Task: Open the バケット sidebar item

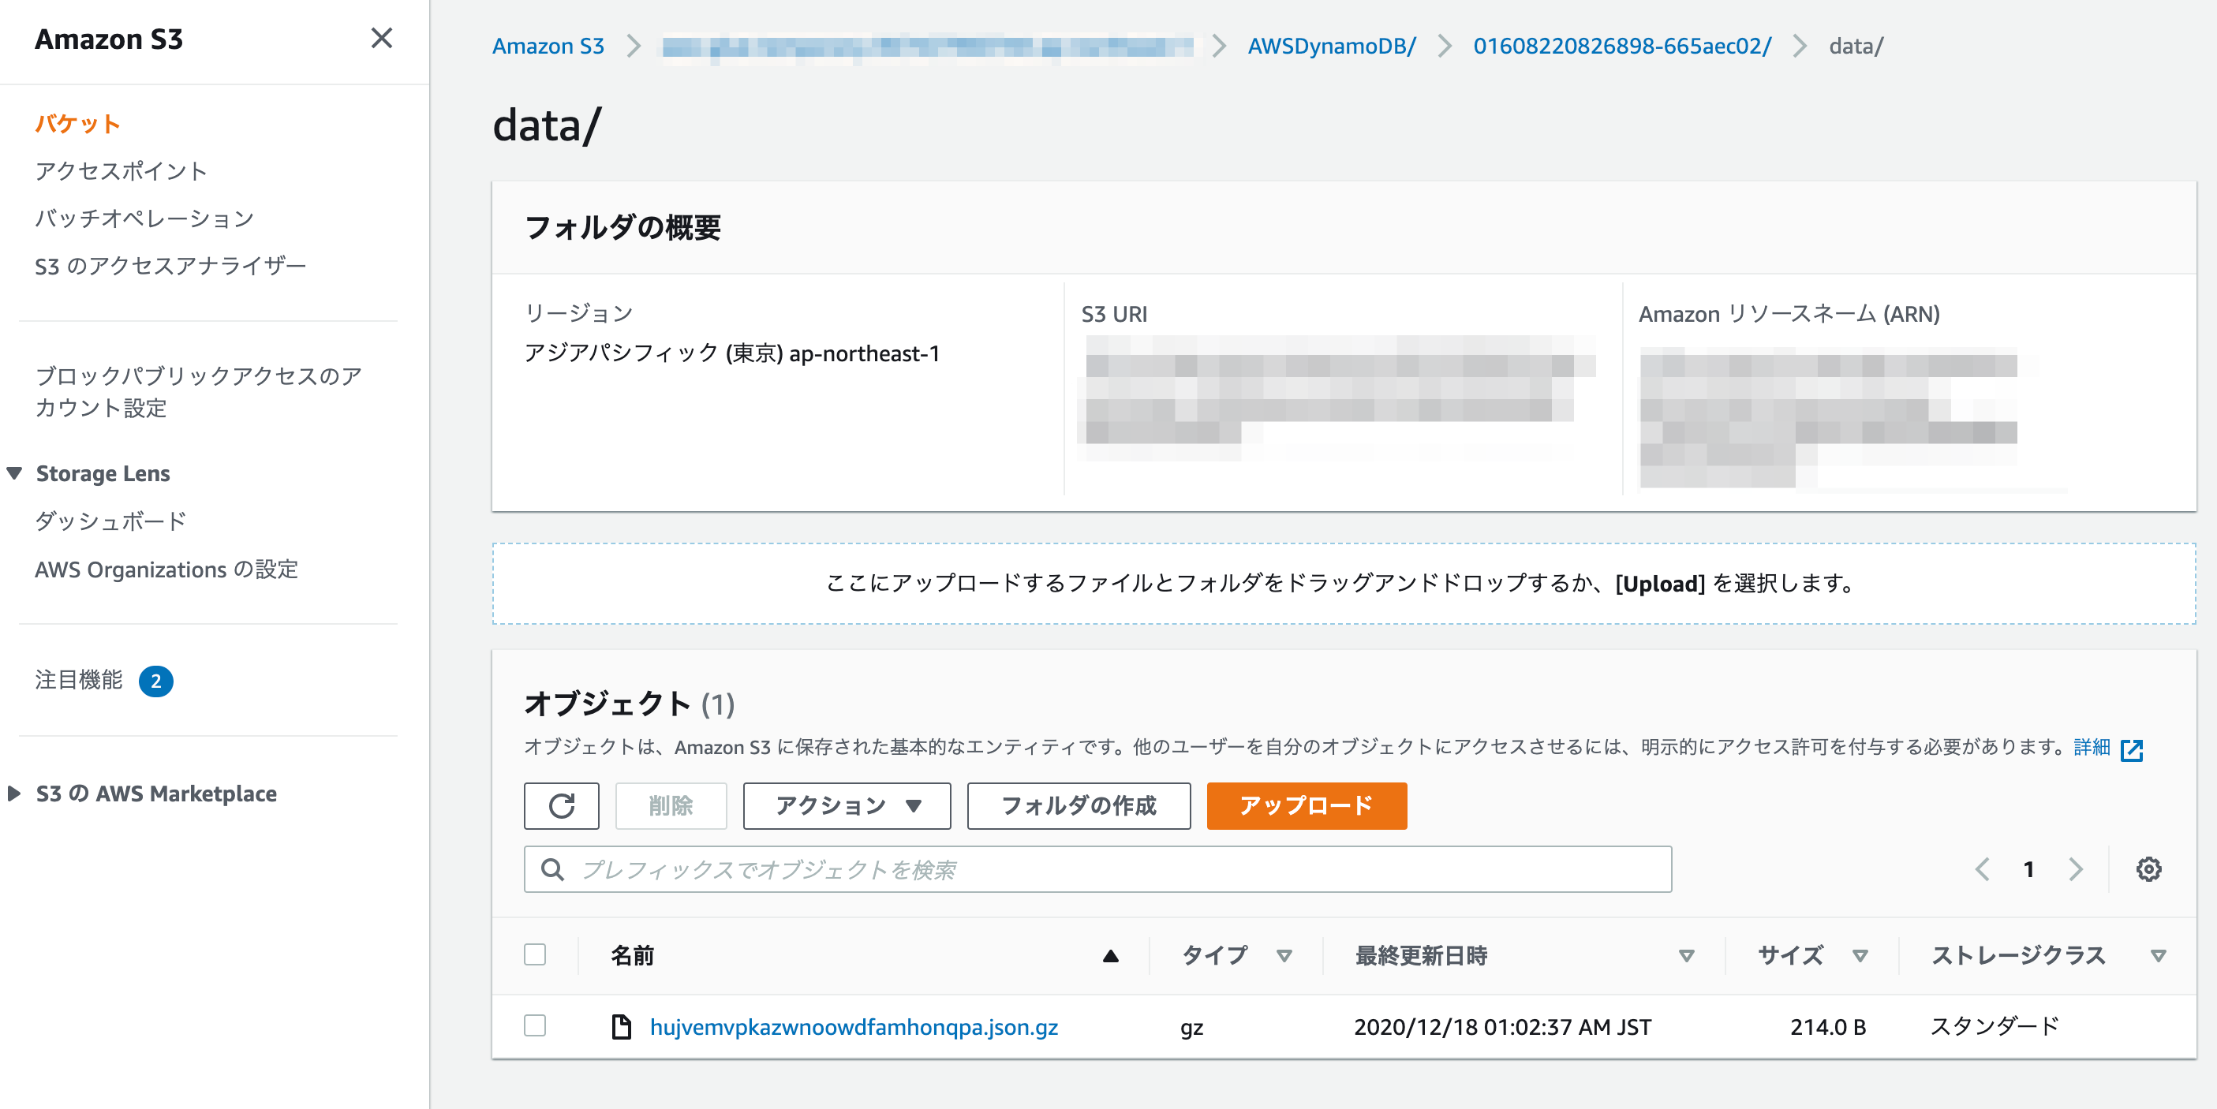Action: (x=77, y=124)
